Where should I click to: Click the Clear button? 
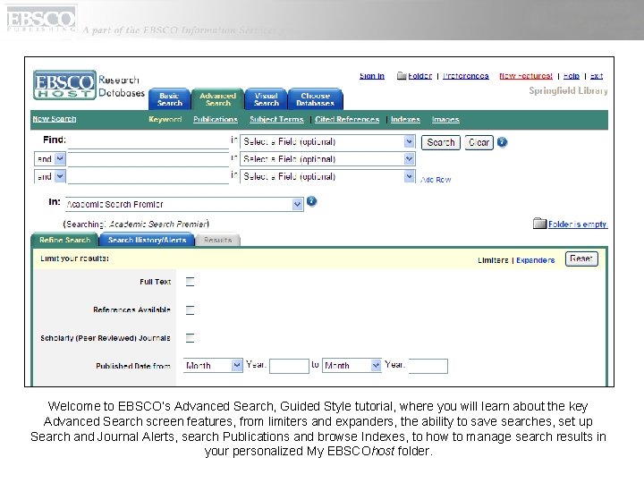pos(479,142)
